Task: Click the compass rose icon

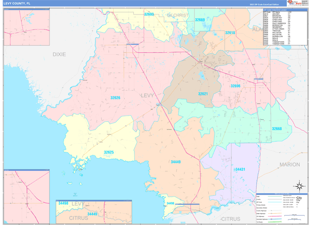Action: 298,185
